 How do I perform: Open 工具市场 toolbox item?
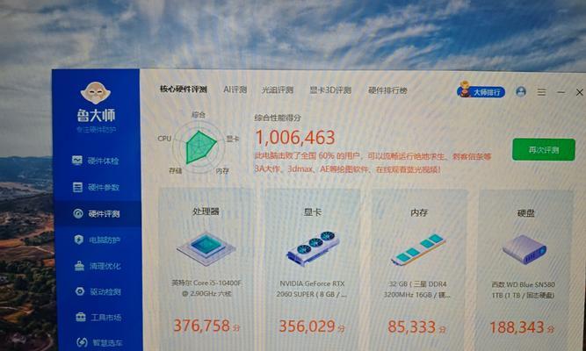click(98, 318)
